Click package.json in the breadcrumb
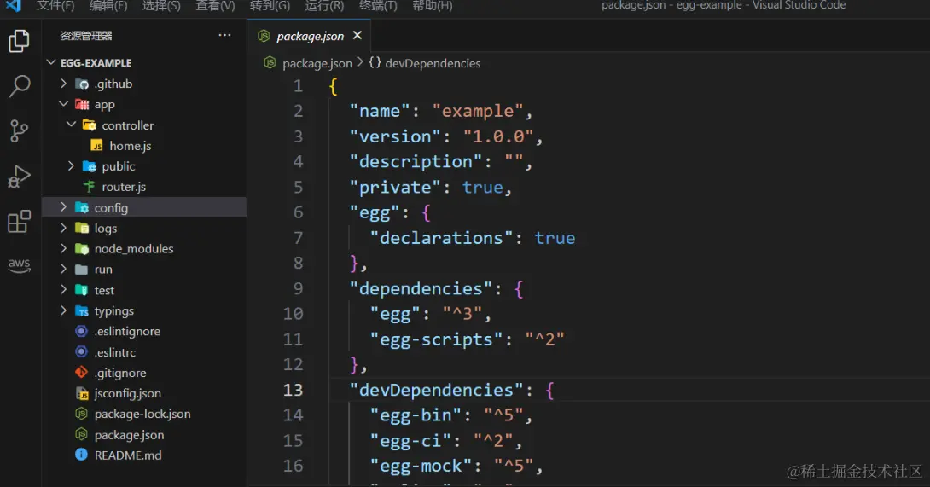Viewport: 930px width, 487px height. click(x=317, y=63)
